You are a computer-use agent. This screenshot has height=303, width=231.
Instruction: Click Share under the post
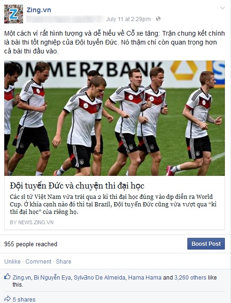63,261
